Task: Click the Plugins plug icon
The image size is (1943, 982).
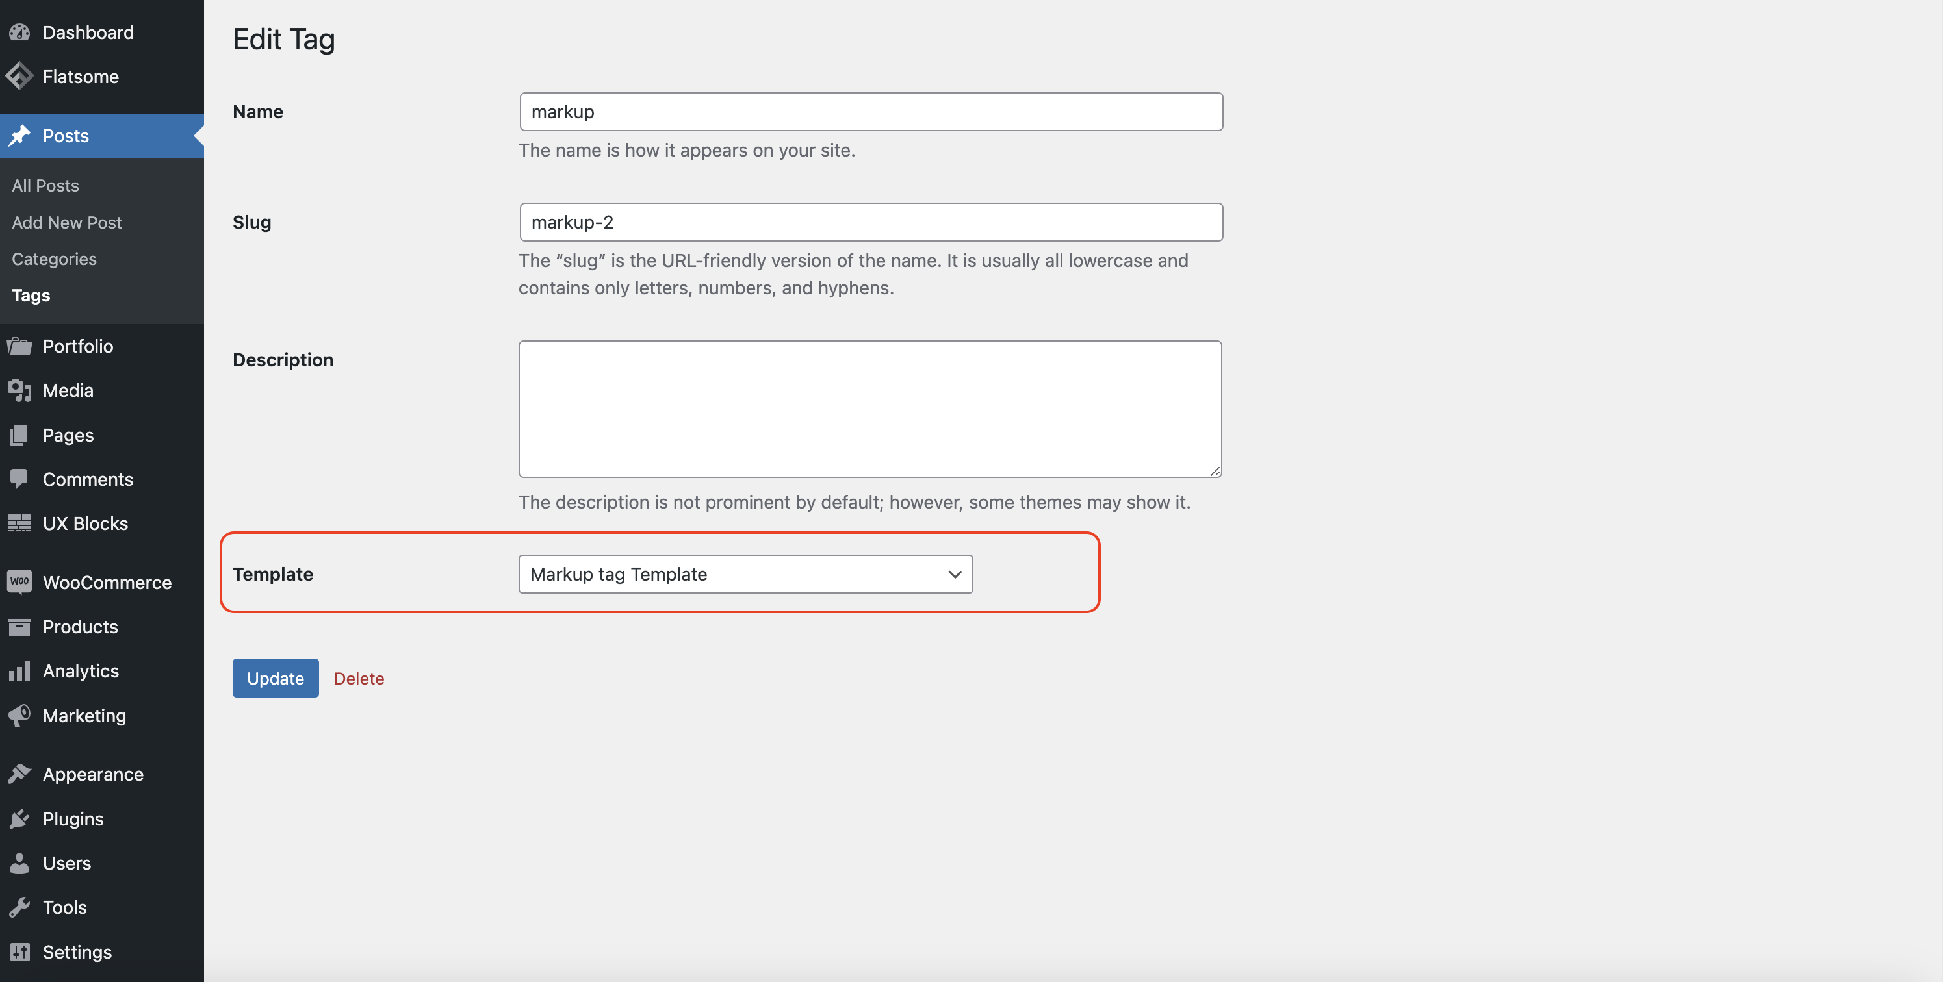Action: tap(19, 818)
